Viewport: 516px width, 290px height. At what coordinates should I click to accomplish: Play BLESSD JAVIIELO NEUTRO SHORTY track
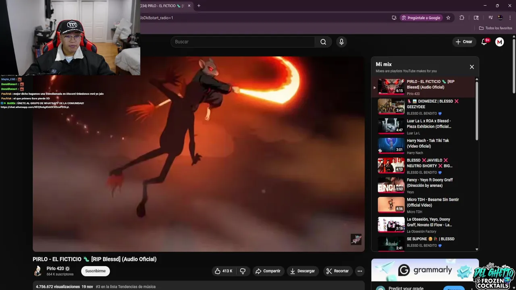tap(423, 166)
